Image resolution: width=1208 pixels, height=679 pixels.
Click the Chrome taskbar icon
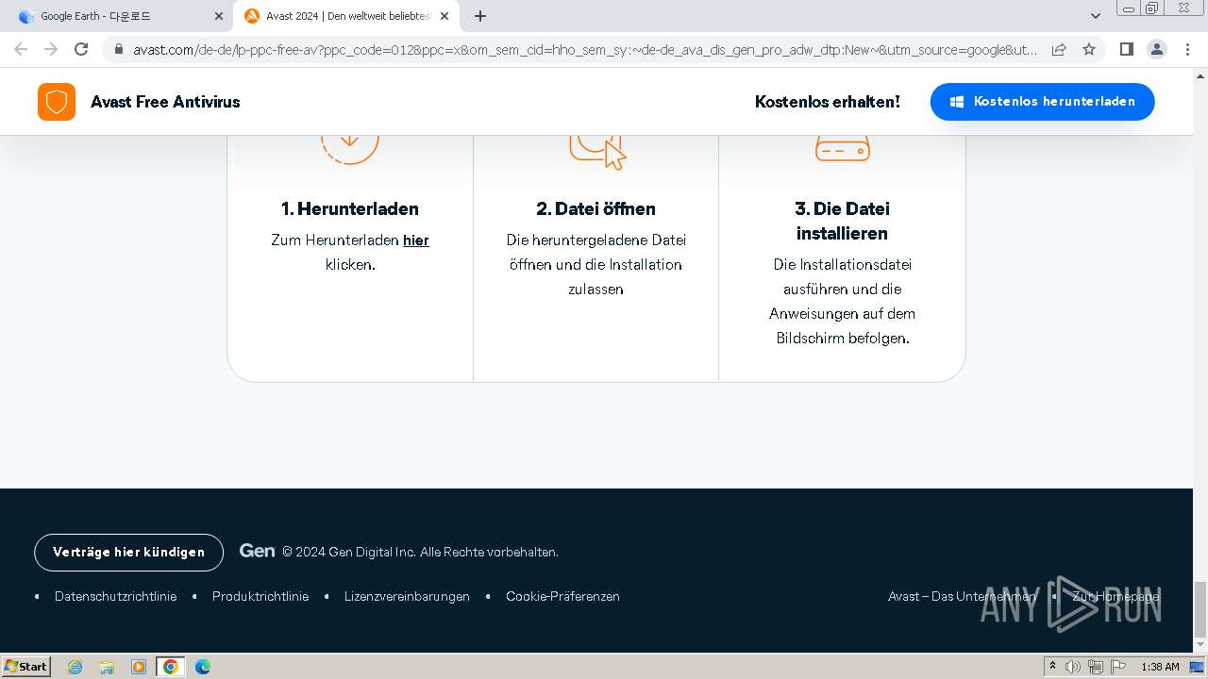coord(171,667)
